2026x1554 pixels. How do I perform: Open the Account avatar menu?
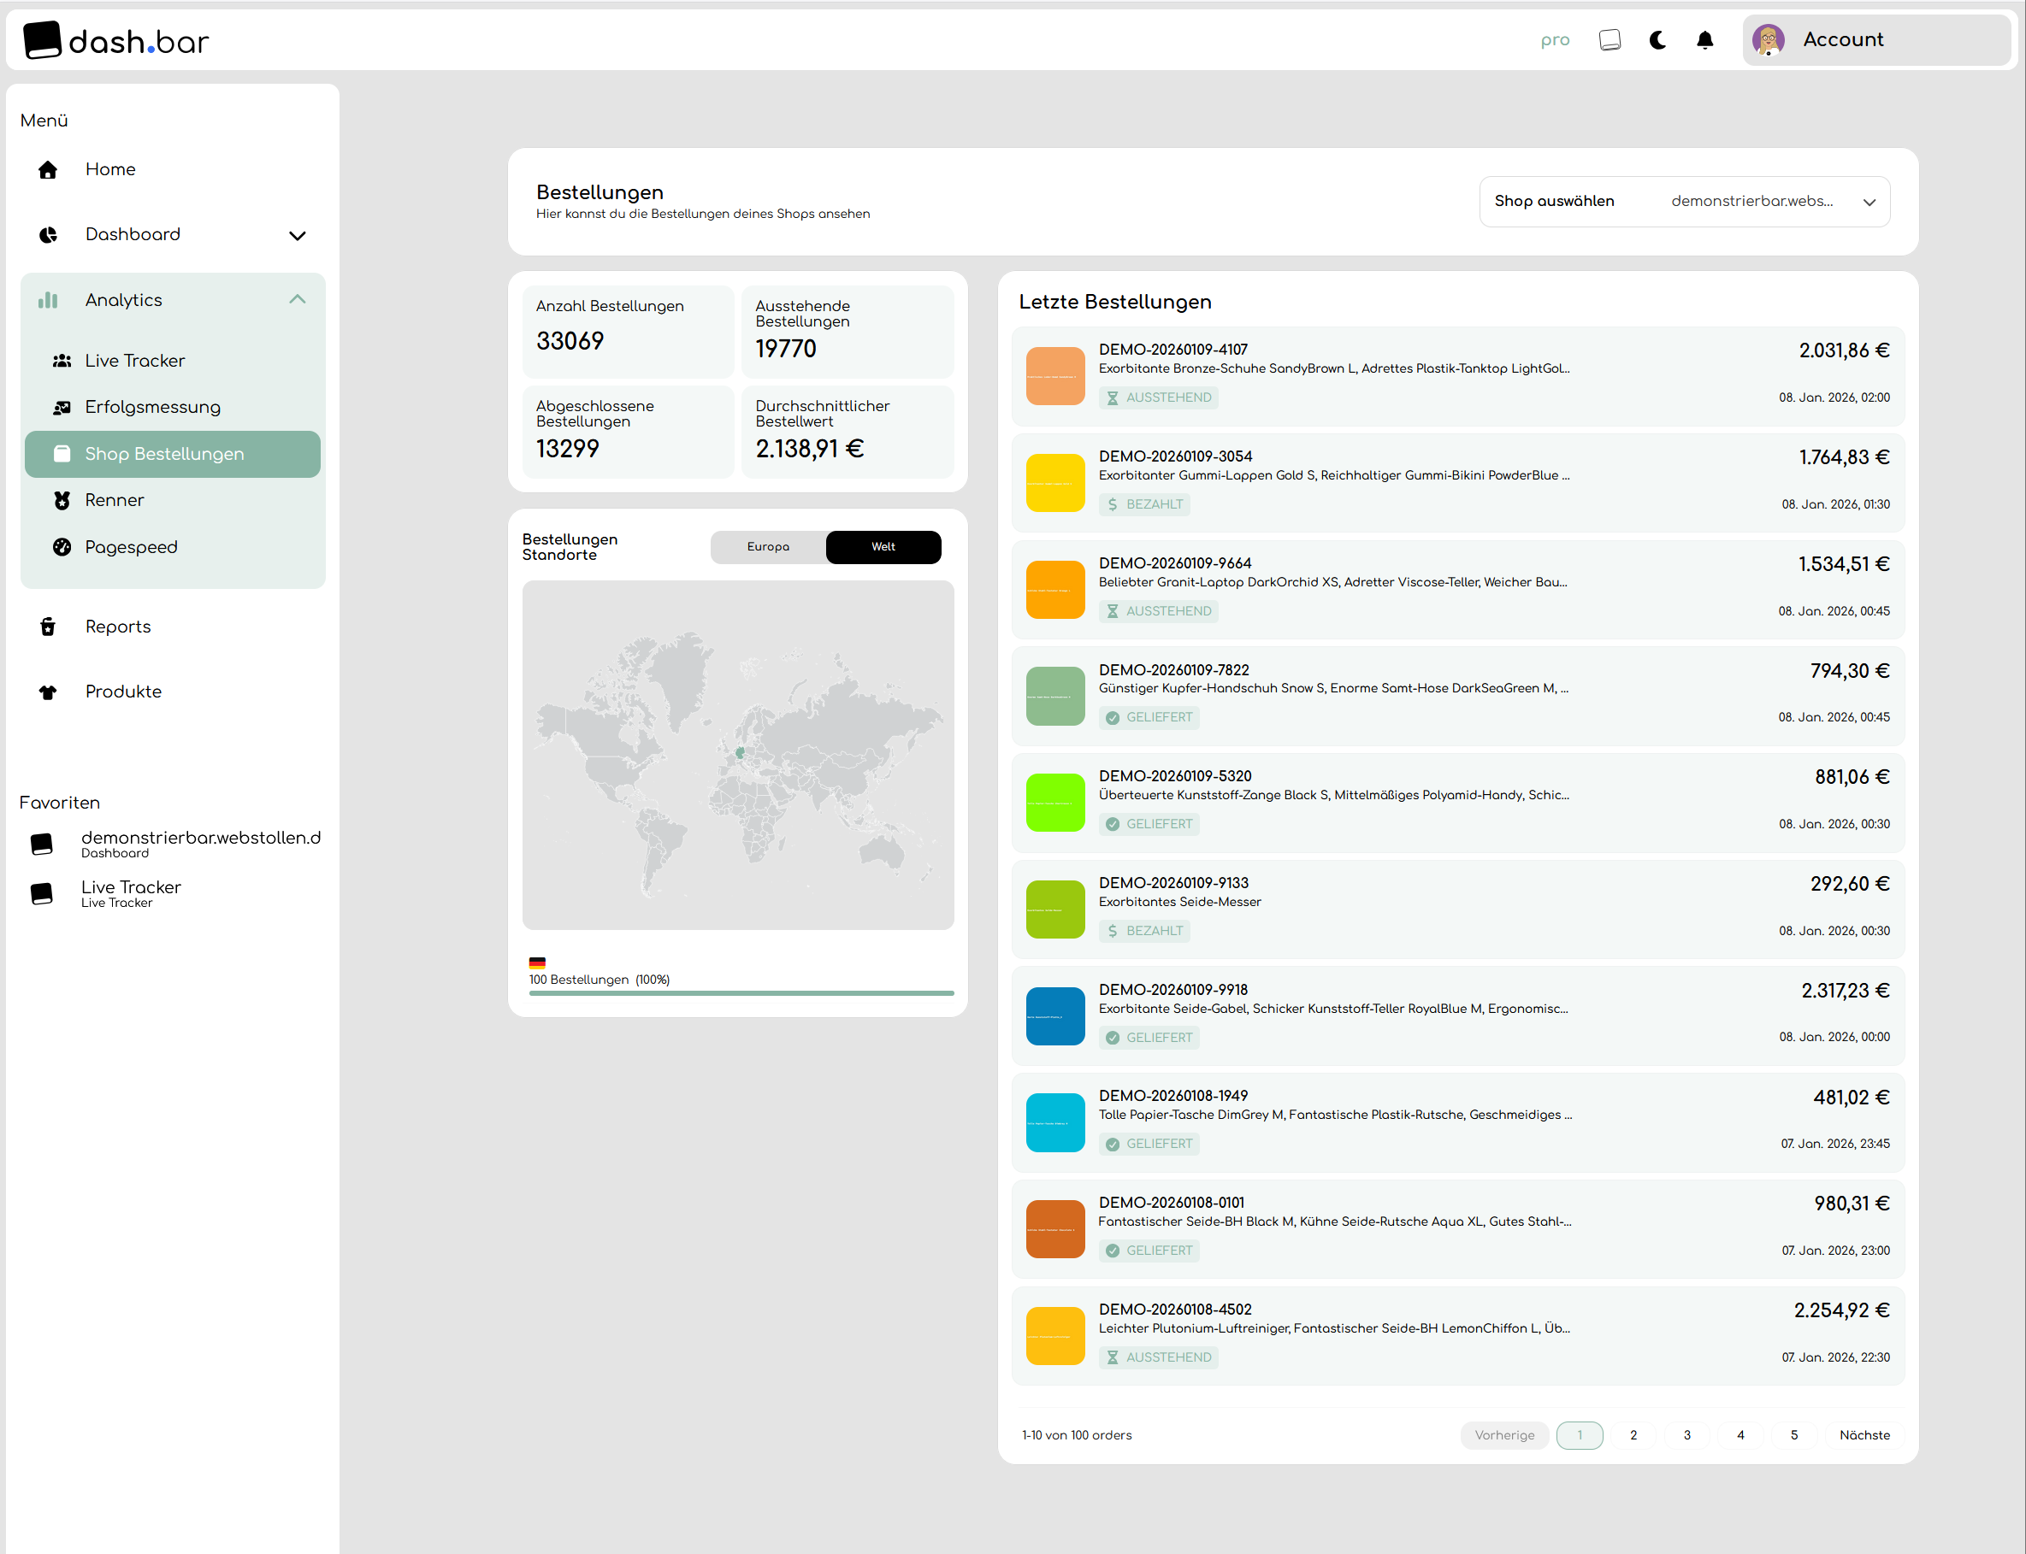[1767, 40]
